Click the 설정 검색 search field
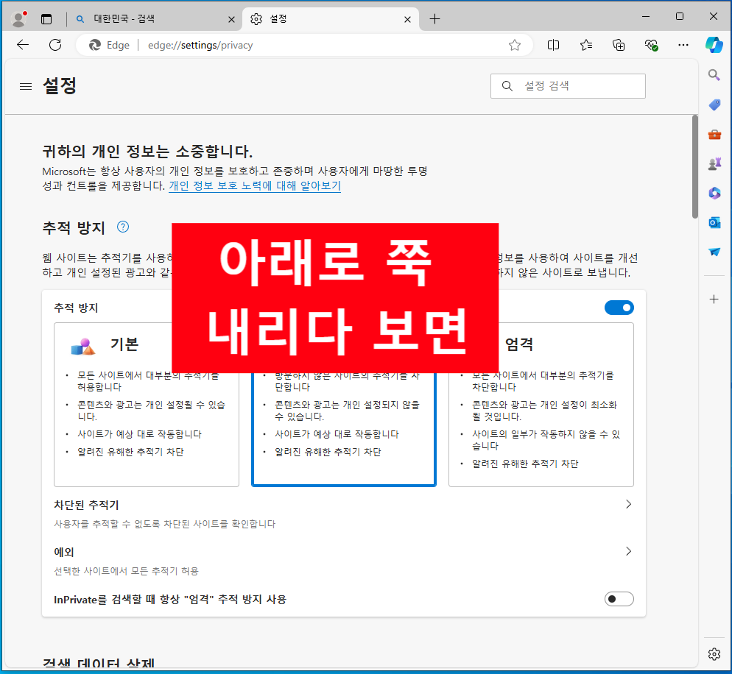The height and width of the screenshot is (674, 732). click(x=568, y=86)
